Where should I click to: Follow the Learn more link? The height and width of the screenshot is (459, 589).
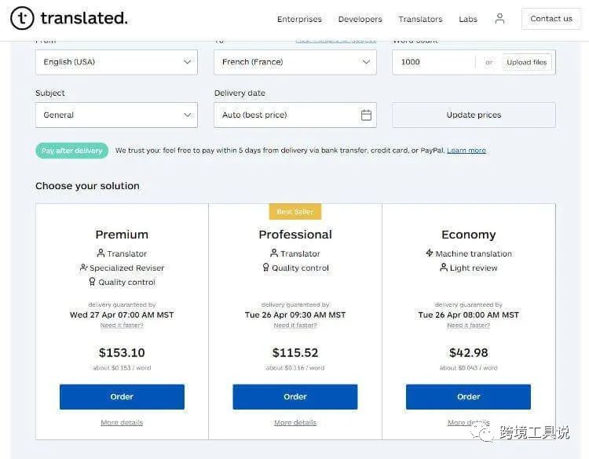point(466,151)
